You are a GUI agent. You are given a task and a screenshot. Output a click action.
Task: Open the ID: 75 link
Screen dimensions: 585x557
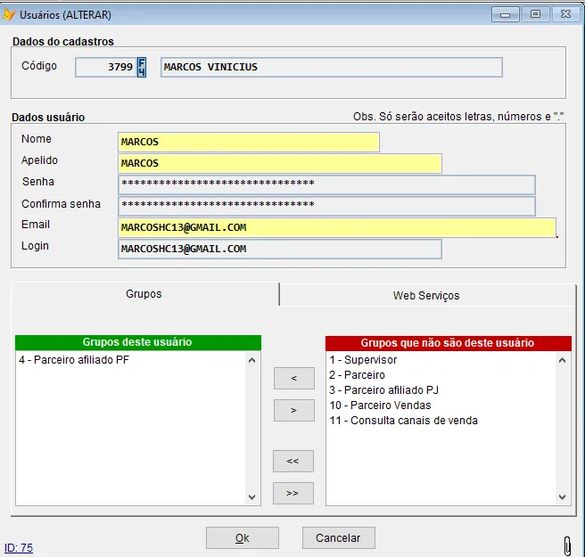(19, 548)
